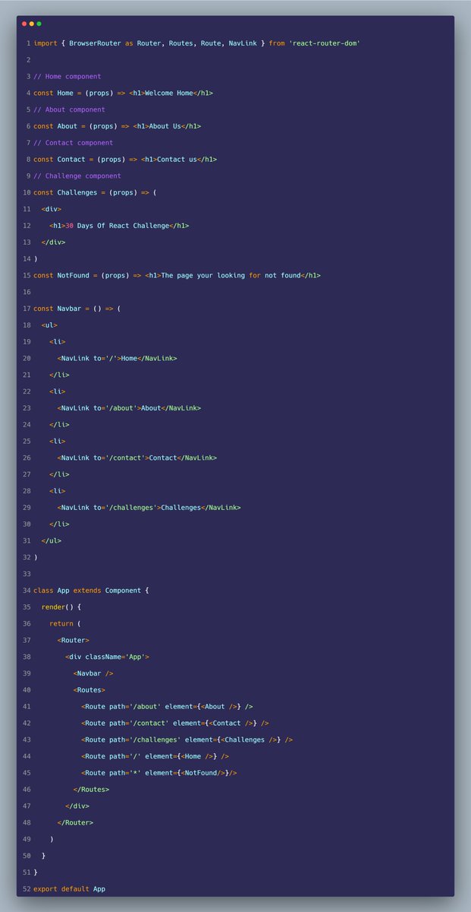Click the closing '</Router>' tag
The height and width of the screenshot is (912, 471).
75,822
